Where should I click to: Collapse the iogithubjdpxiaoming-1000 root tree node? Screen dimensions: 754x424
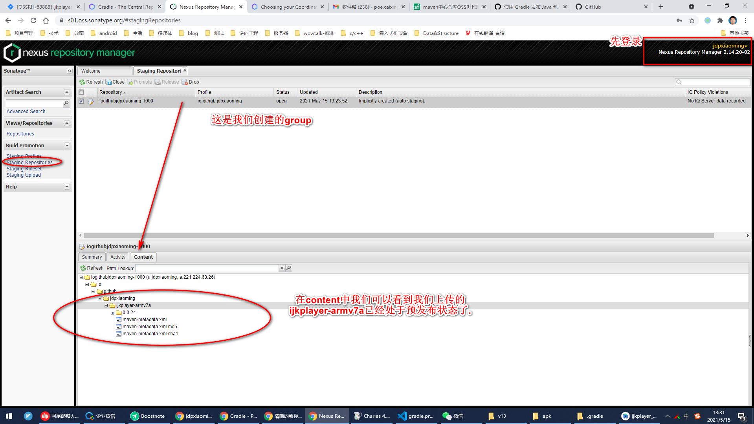tap(81, 277)
